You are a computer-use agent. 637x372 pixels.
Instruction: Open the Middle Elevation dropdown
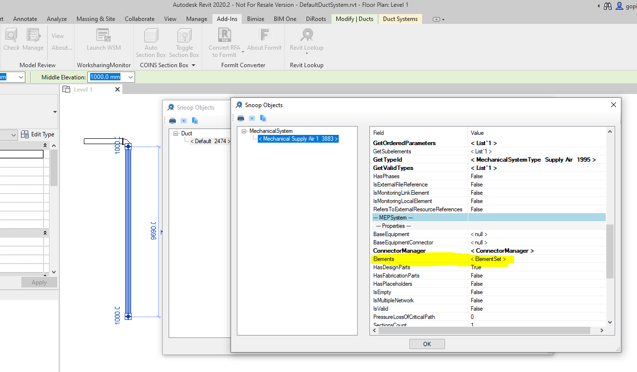point(130,77)
